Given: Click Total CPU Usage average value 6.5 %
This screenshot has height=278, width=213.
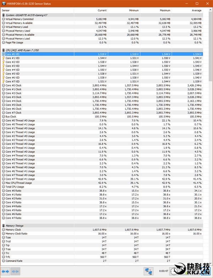Looking at the screenshot, I should (x=198, y=187).
